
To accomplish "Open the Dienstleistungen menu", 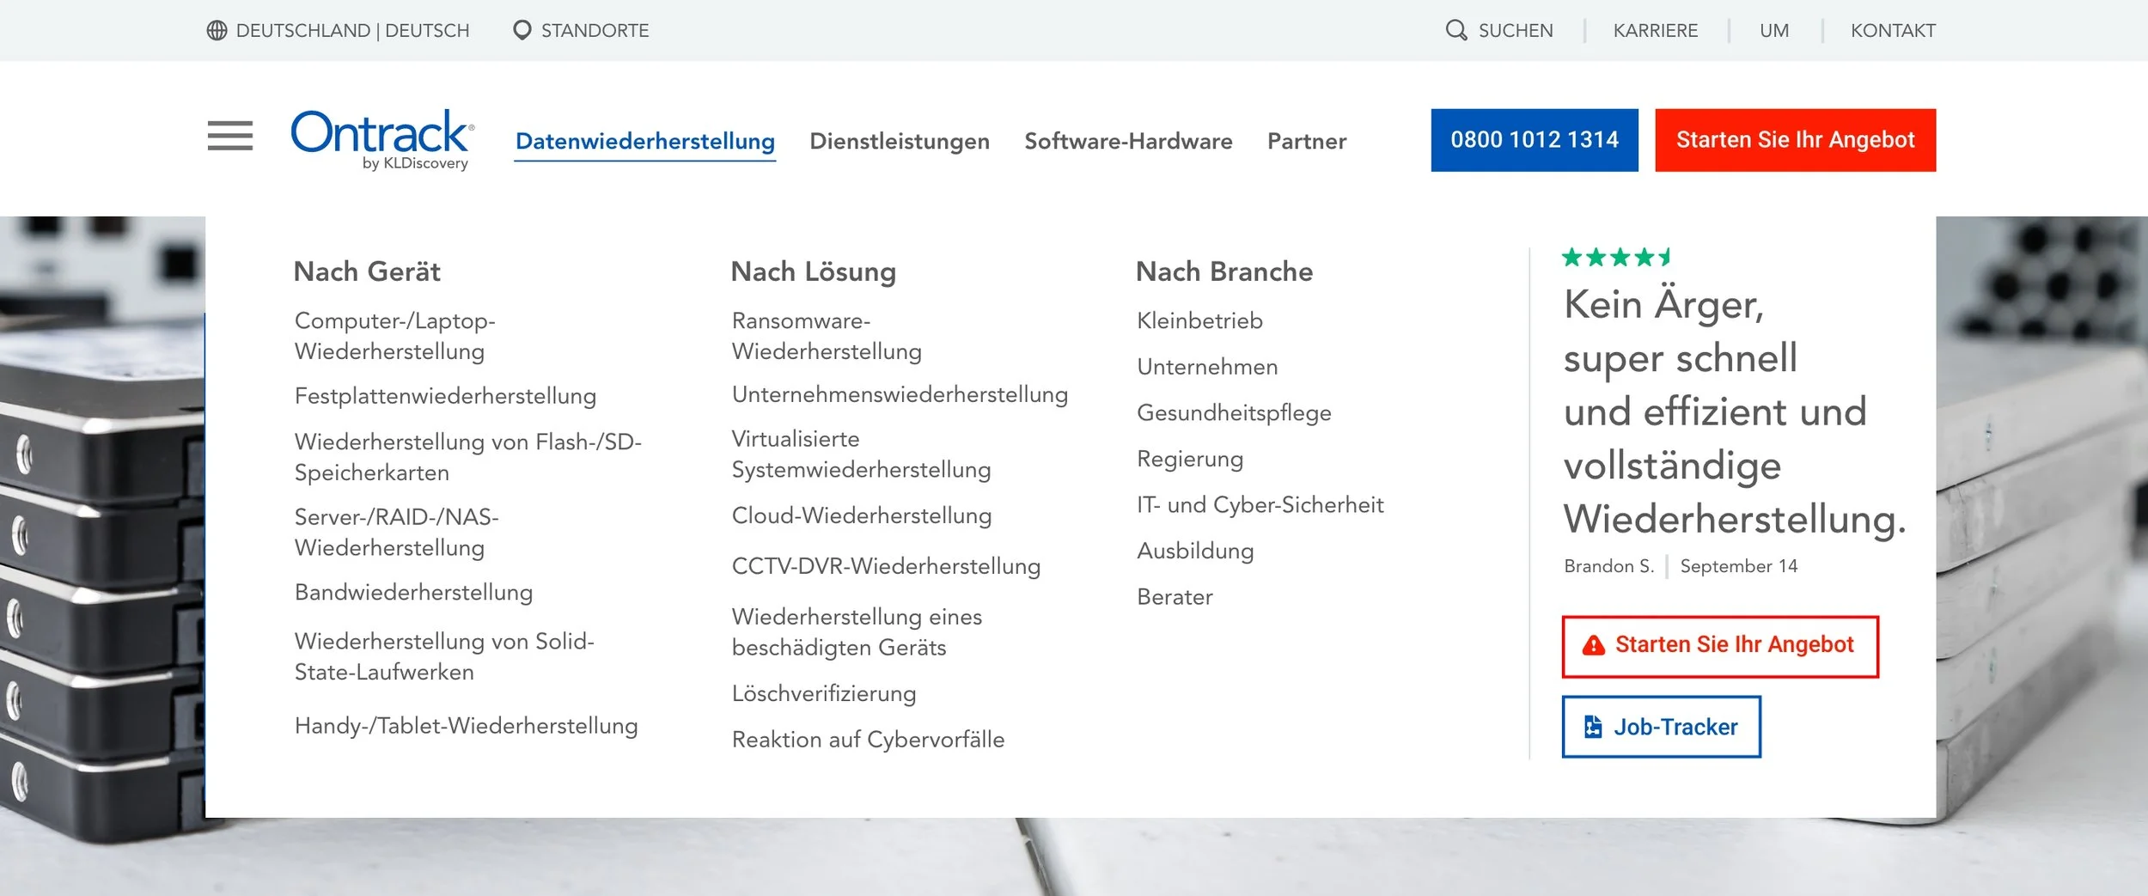I will [x=899, y=141].
